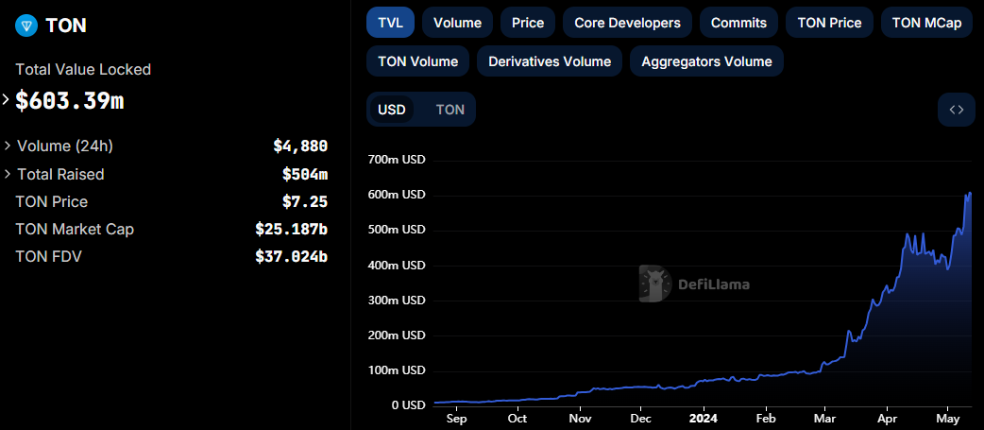
Task: Click the May x-axis label
Action: pyautogui.click(x=948, y=419)
